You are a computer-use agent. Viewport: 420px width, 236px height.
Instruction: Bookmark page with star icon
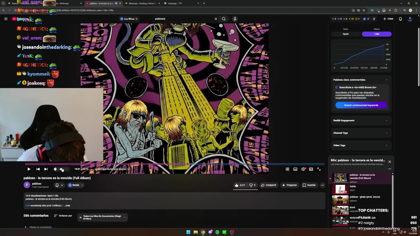click(x=364, y=10)
